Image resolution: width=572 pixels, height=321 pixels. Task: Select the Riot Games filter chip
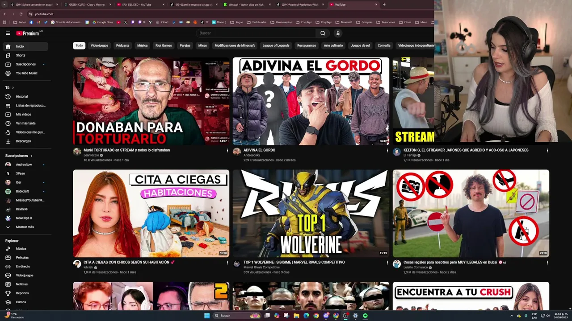click(x=164, y=45)
